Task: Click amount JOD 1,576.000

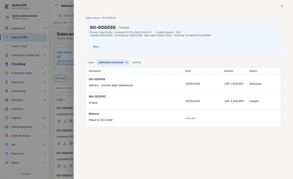Action: click(233, 84)
